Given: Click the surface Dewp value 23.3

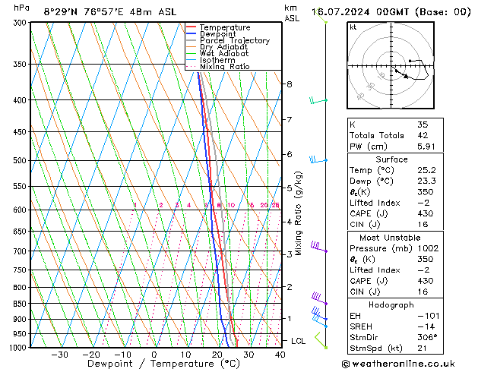Looking at the screenshot, I should click(x=426, y=181).
